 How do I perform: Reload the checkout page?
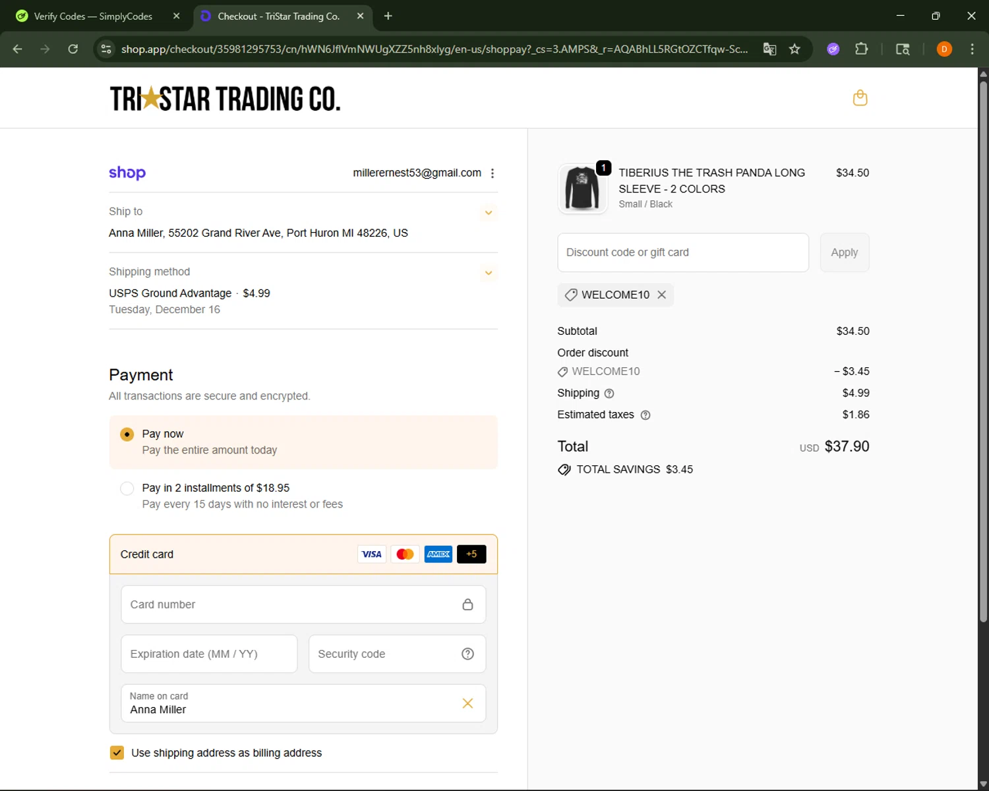tap(73, 49)
